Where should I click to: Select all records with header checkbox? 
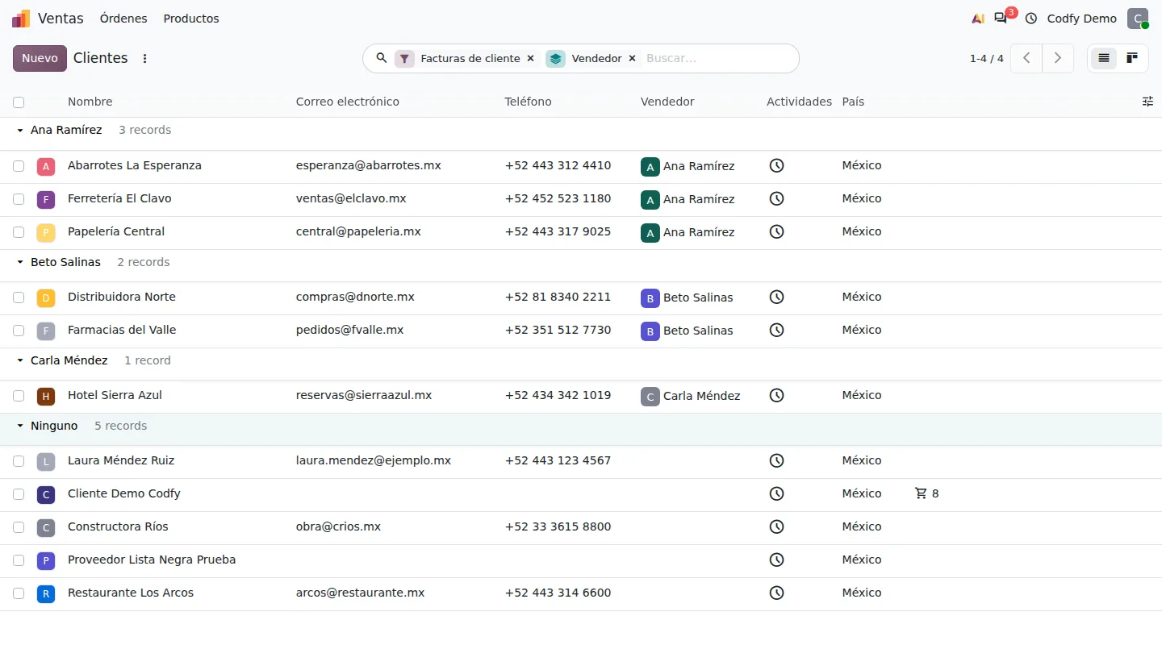(19, 102)
